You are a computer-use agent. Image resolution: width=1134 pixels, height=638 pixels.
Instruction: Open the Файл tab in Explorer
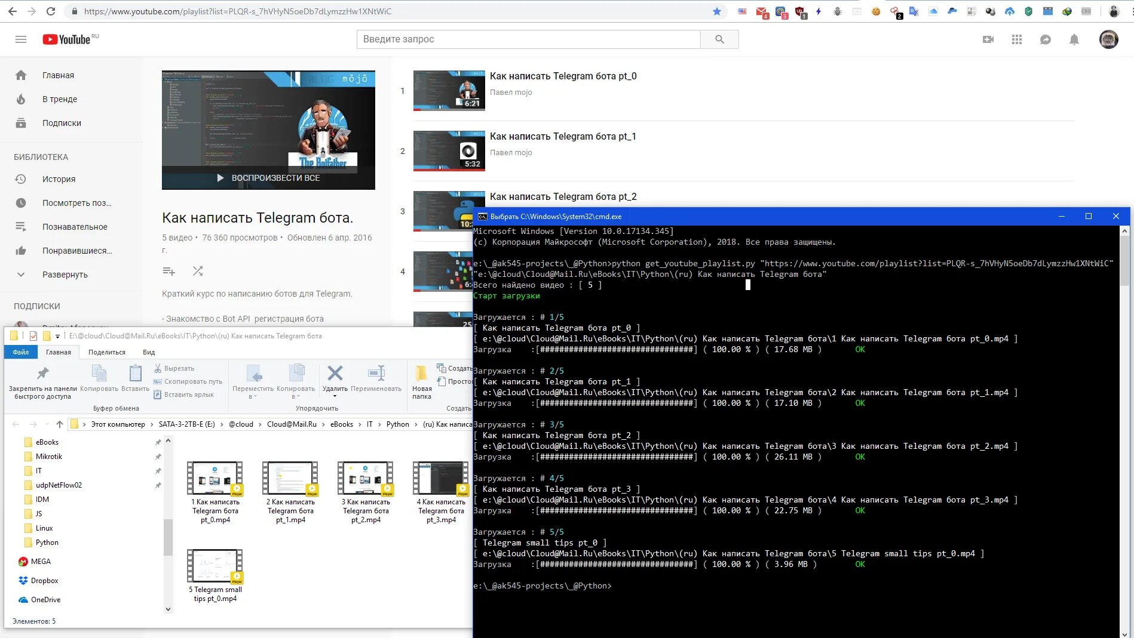[21, 352]
